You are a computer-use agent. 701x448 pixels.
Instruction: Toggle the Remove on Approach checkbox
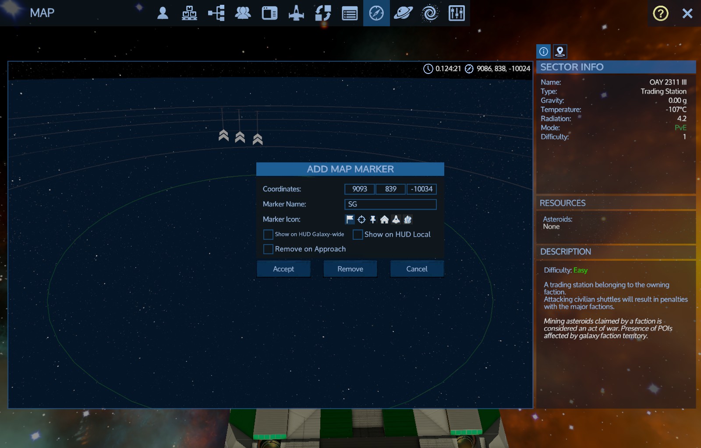[268, 249]
